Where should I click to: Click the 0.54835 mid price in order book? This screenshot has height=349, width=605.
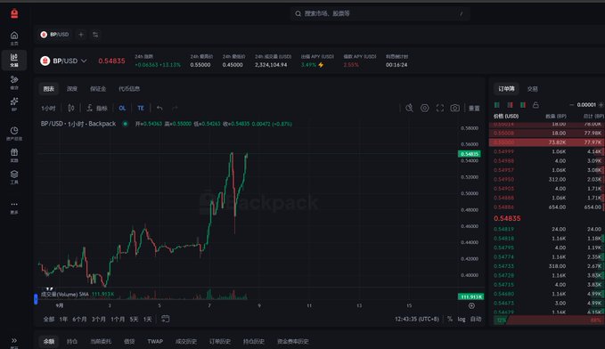point(507,218)
